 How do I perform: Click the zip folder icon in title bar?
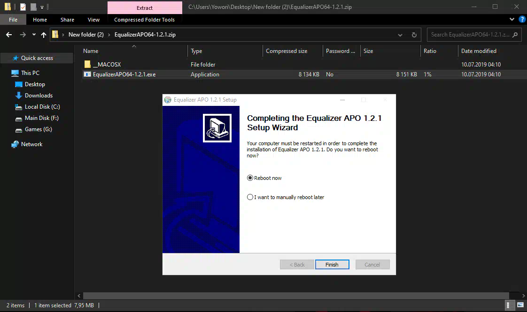pos(8,7)
